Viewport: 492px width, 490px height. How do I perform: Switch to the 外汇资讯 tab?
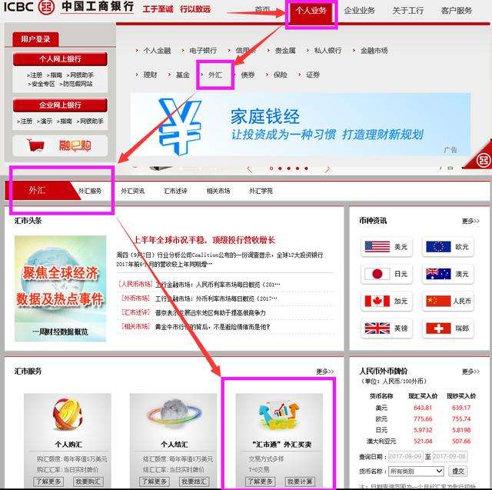click(x=132, y=191)
